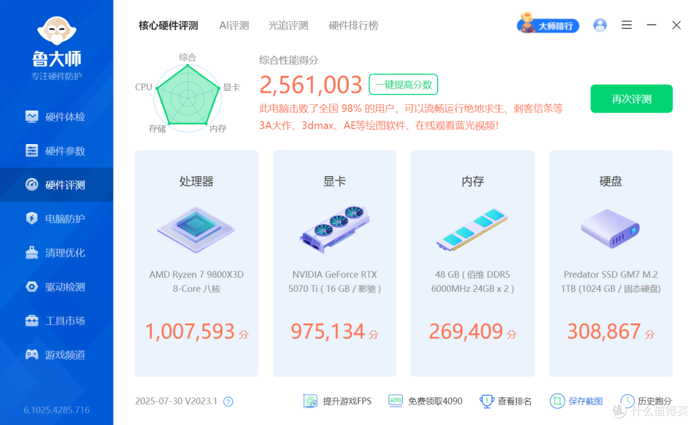Click the processor chip illustration
Viewport: 694px width, 425px height.
coord(196,230)
